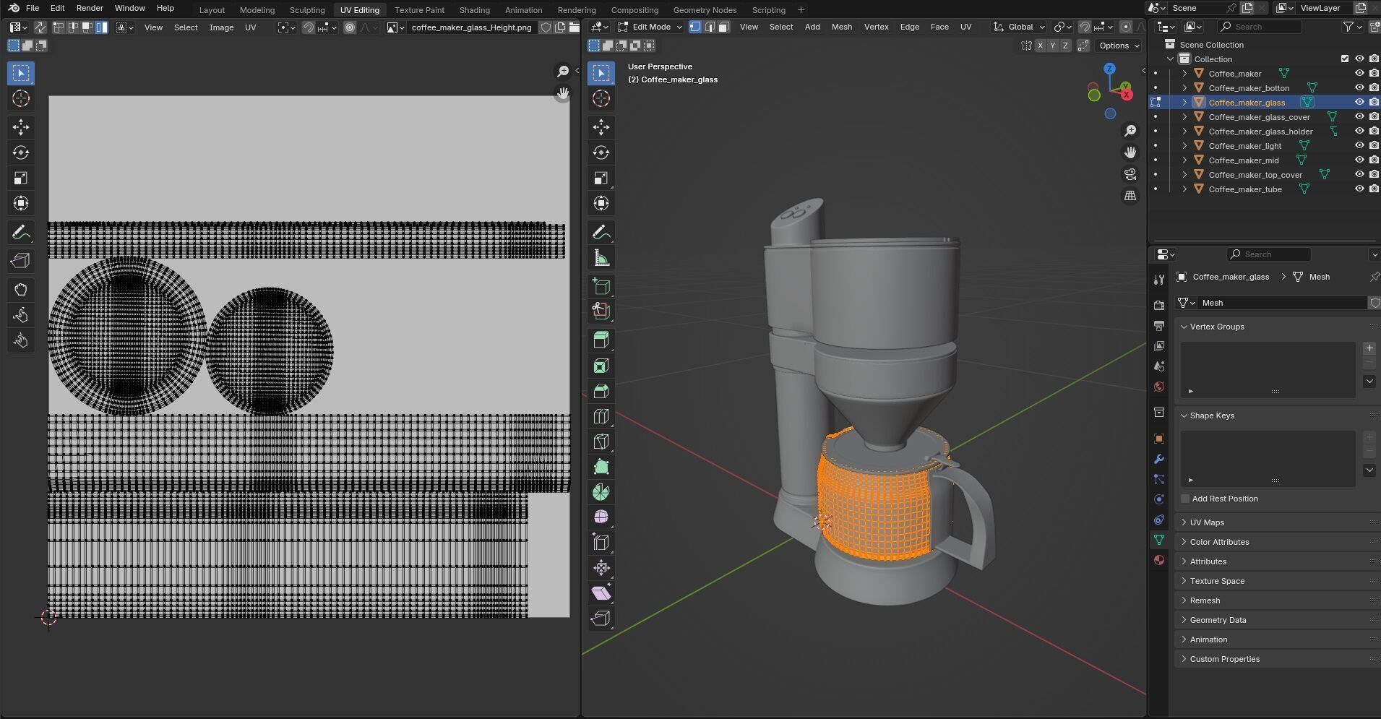Click the viewport zoom magnifier icon
The width and height of the screenshot is (1381, 719).
click(1130, 131)
